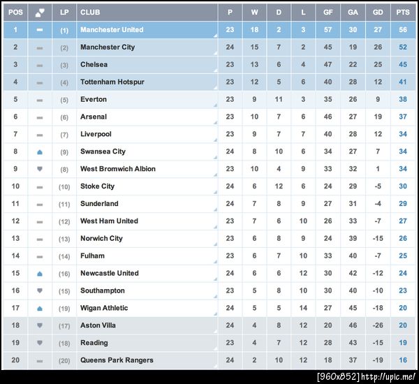This screenshot has width=419, height=384.
Task: Open the Everton club link
Action: click(94, 99)
